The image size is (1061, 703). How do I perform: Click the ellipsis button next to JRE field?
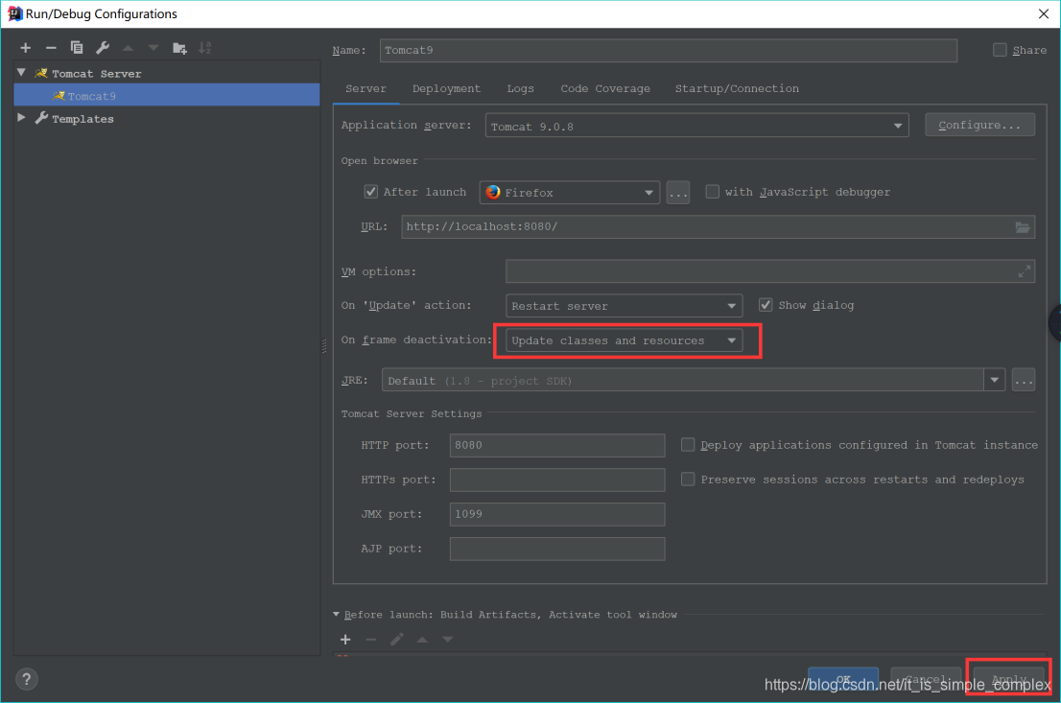pyautogui.click(x=1024, y=380)
